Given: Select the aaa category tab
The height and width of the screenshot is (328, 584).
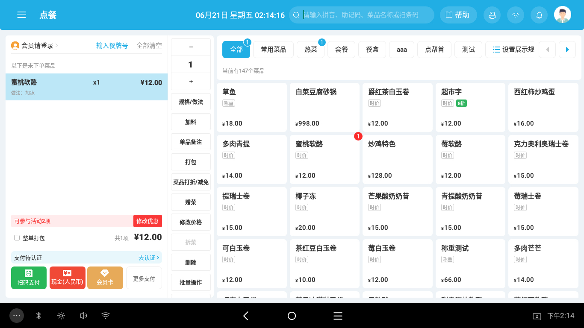Looking at the screenshot, I should point(402,50).
